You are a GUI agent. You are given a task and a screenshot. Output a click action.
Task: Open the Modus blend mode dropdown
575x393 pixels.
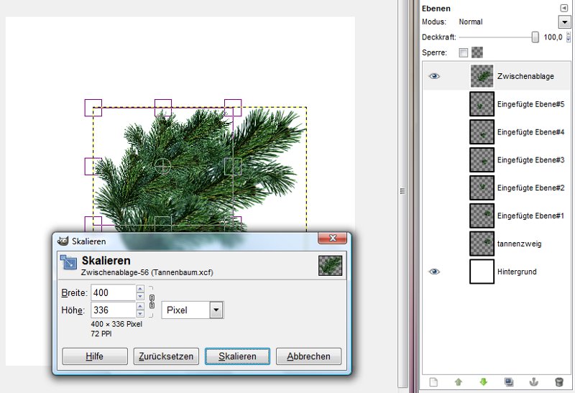pos(564,22)
